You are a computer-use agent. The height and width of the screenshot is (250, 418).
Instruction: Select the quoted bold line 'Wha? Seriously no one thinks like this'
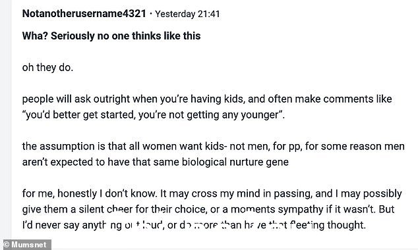[111, 36]
